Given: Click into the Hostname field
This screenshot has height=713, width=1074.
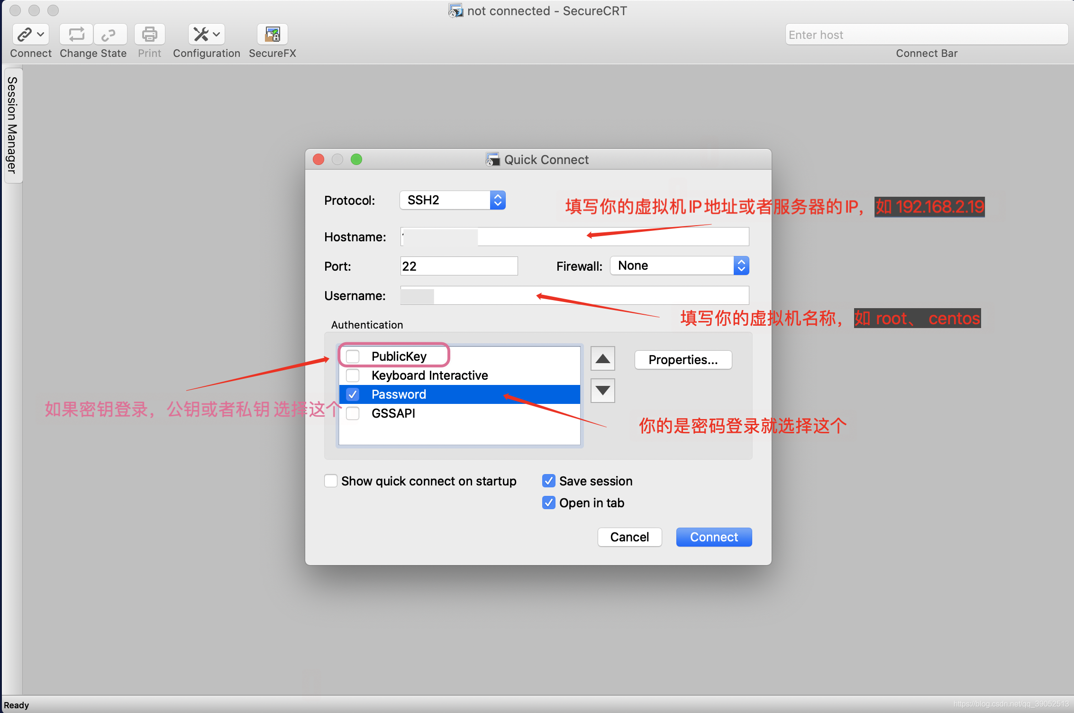Looking at the screenshot, I should point(574,237).
